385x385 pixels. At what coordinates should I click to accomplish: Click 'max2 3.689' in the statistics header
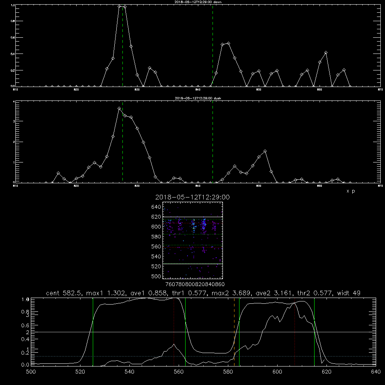click(231, 293)
